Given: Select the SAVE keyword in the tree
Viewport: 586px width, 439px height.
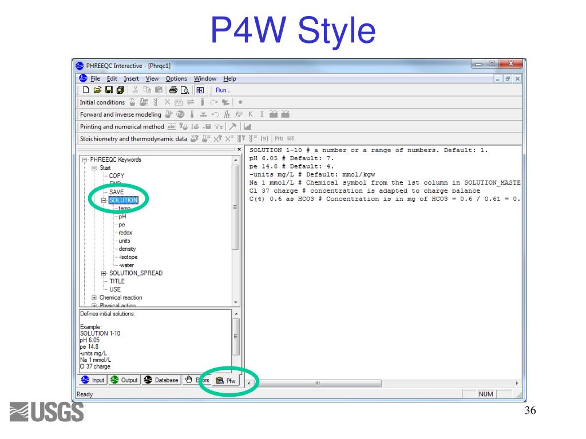Looking at the screenshot, I should pyautogui.click(x=116, y=192).
